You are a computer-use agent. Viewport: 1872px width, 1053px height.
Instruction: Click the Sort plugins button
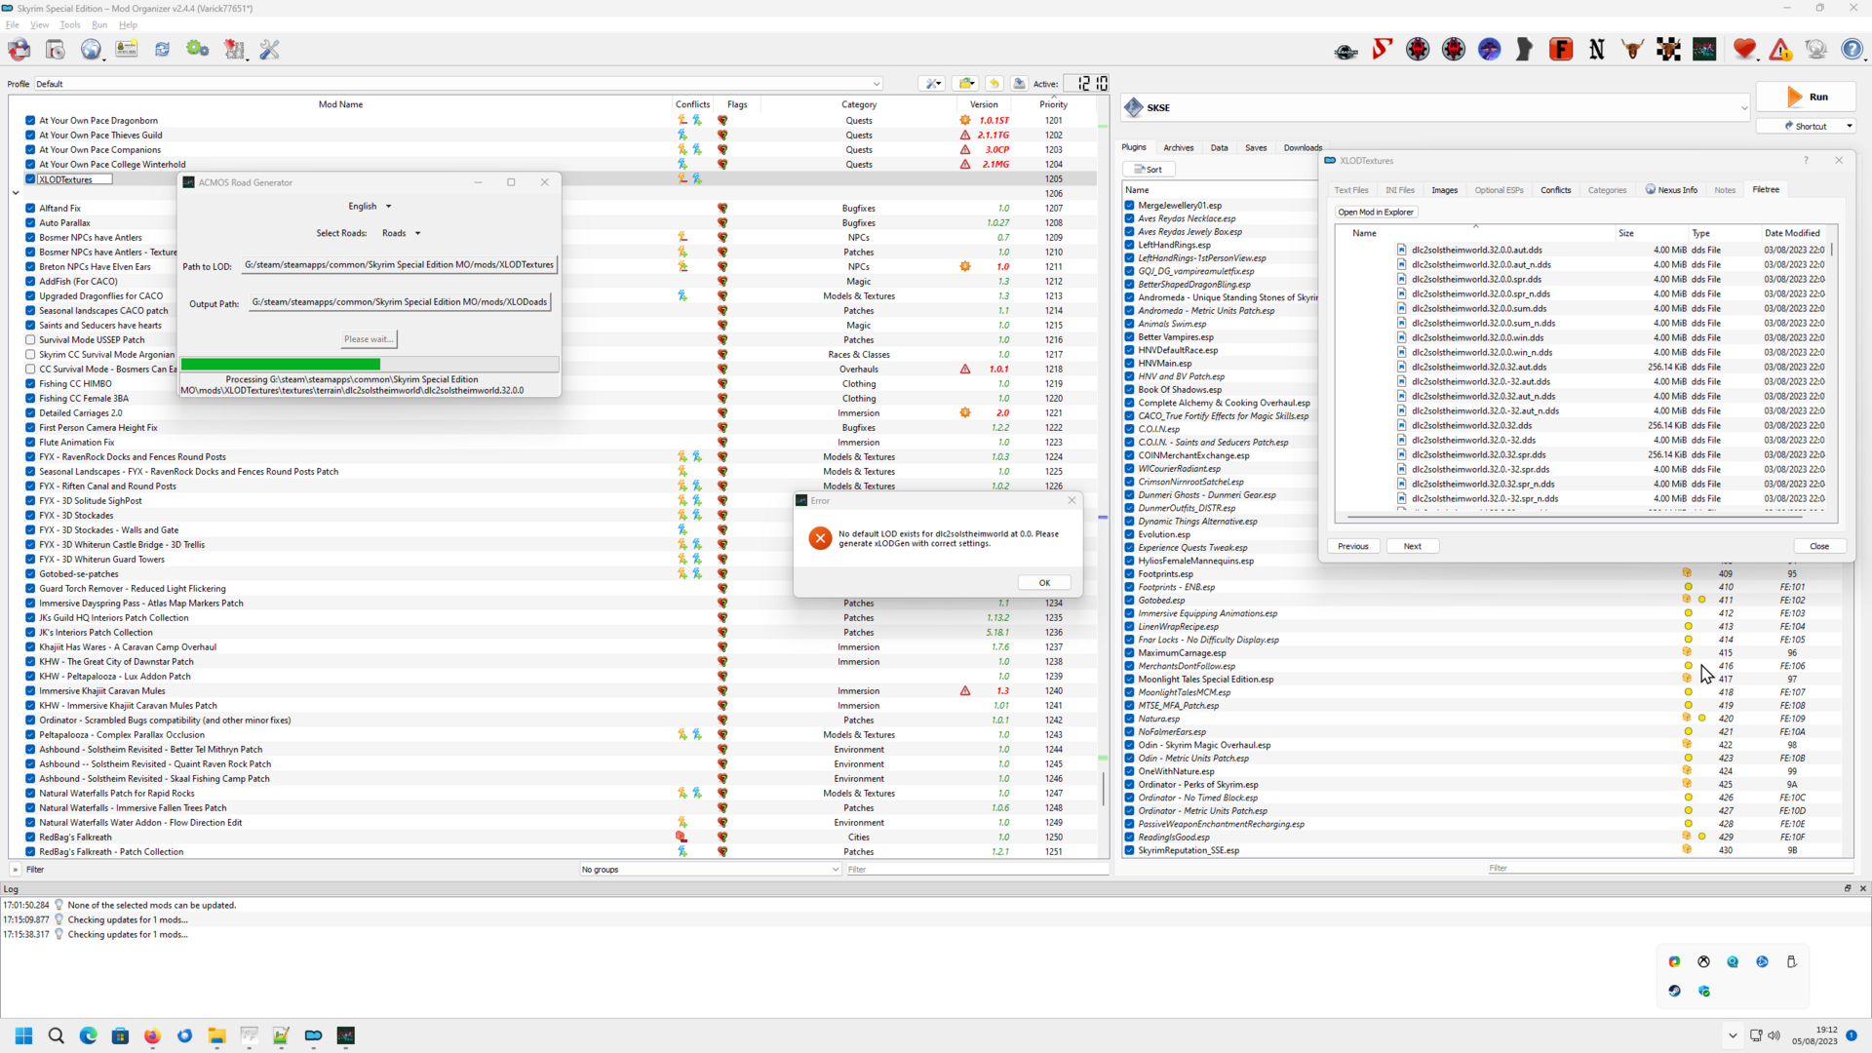(x=1149, y=170)
